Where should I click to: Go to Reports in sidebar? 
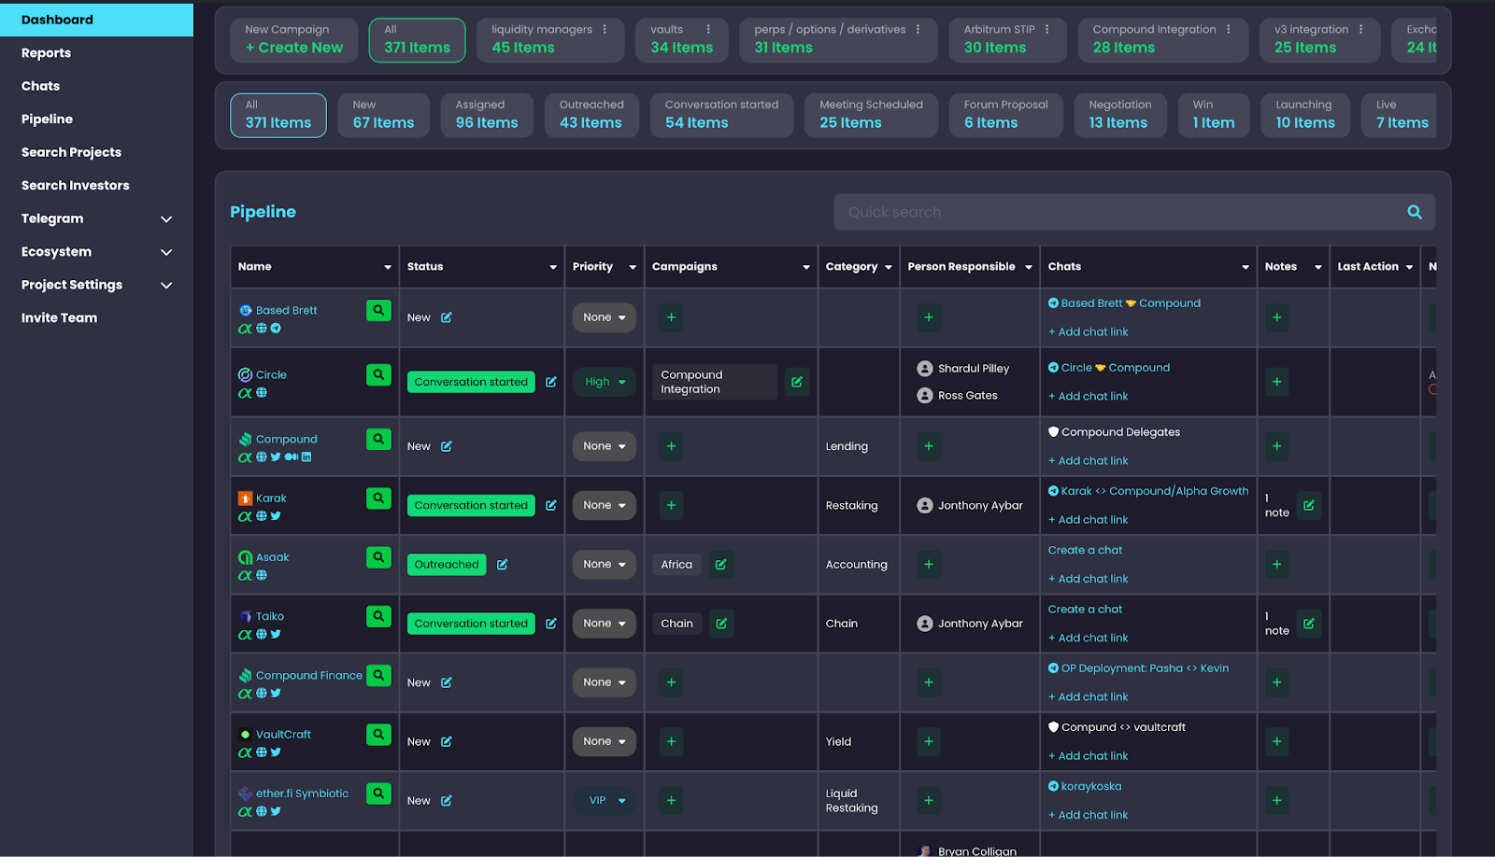pos(47,53)
